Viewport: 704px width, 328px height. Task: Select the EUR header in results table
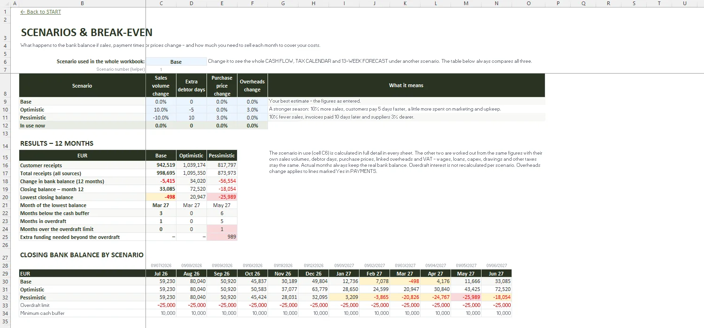82,156
